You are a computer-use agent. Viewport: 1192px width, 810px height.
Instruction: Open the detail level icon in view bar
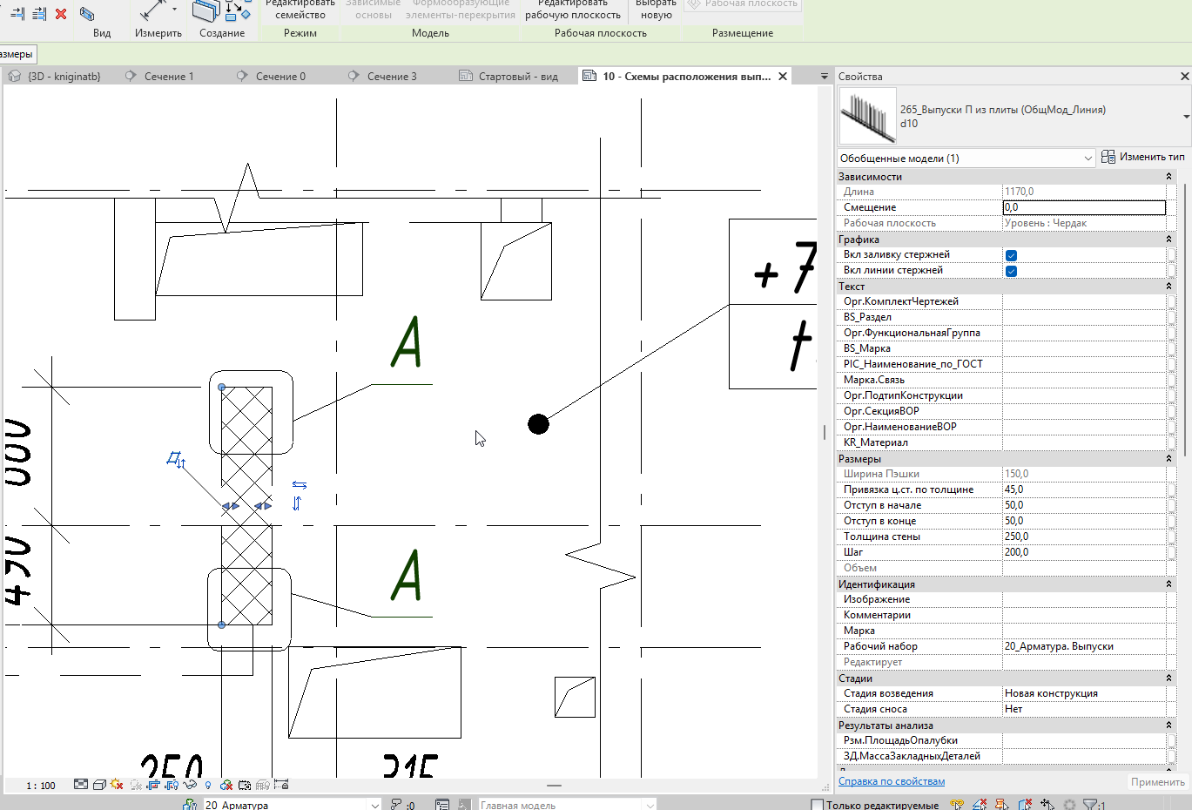pos(81,785)
